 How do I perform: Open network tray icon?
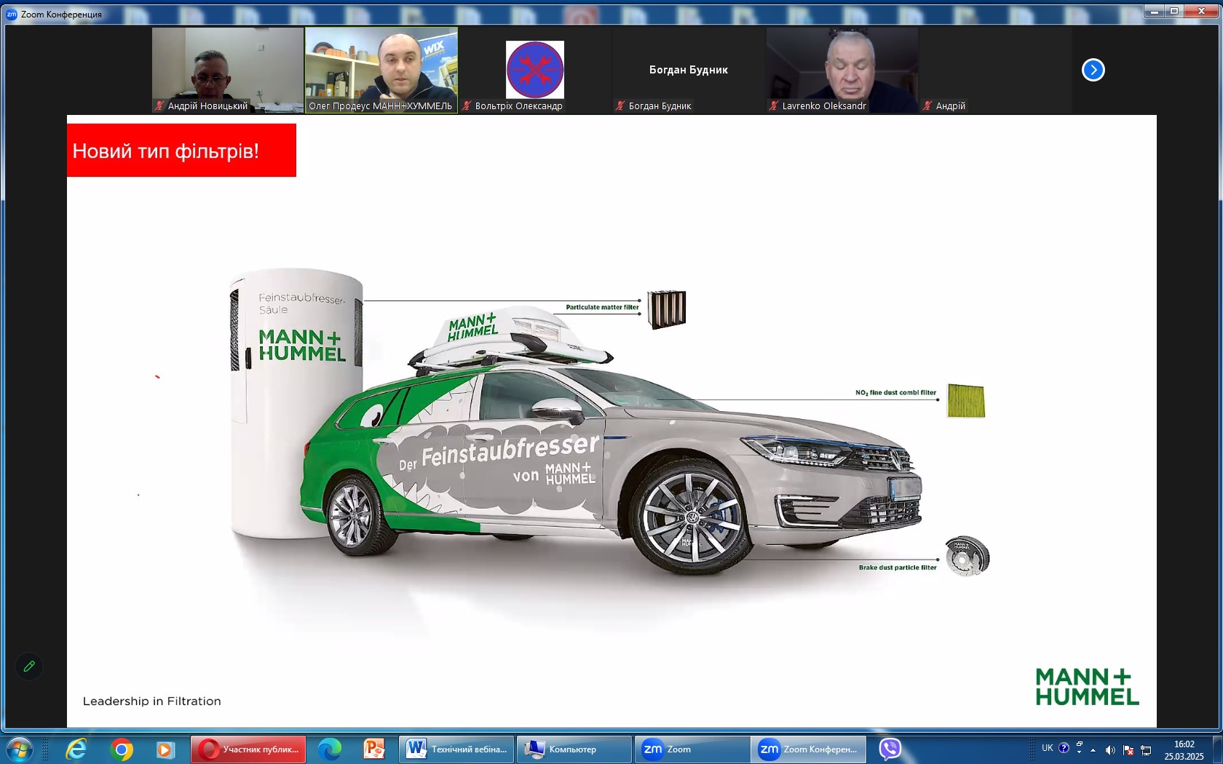tap(1146, 750)
